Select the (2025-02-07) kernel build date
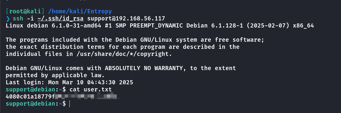The width and height of the screenshot is (341, 113). click(268, 26)
